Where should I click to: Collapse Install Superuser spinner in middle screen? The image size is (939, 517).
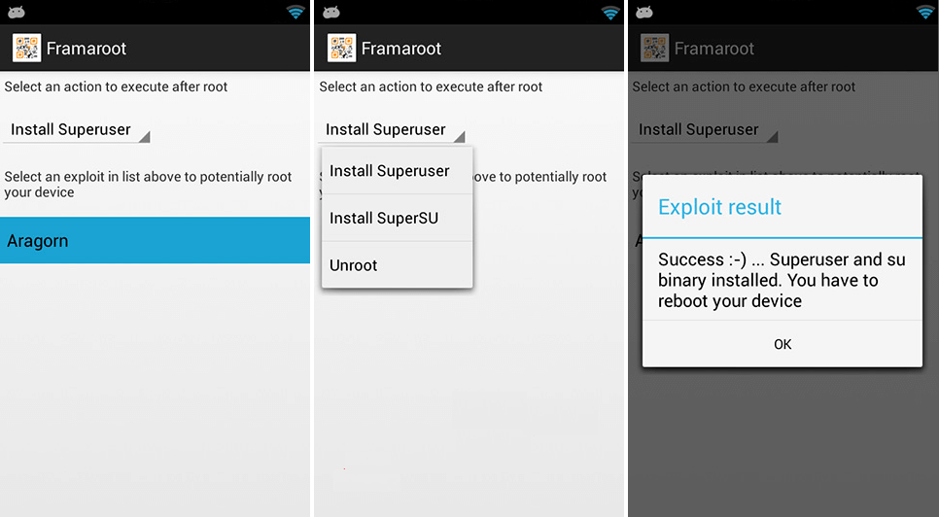(392, 129)
